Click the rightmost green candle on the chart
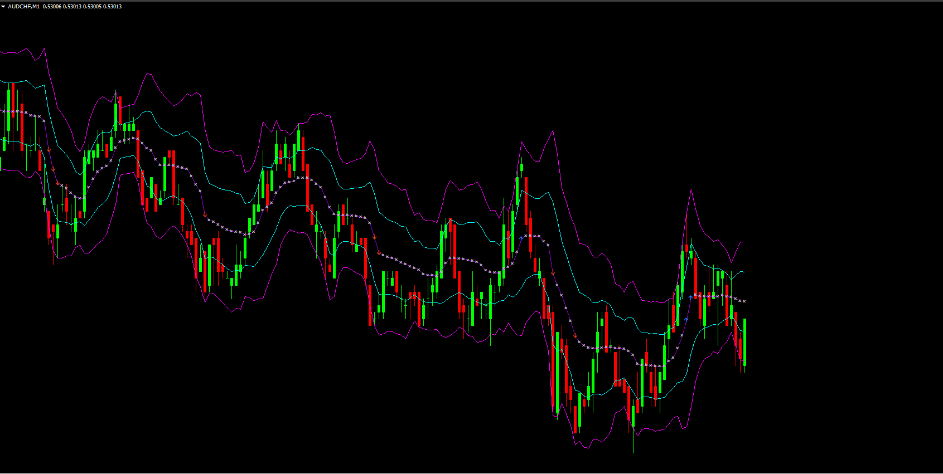Viewport: 943px width, 474px height. pyautogui.click(x=745, y=341)
